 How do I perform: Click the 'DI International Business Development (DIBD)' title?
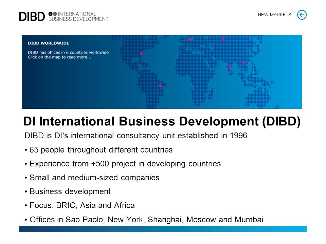162,121
